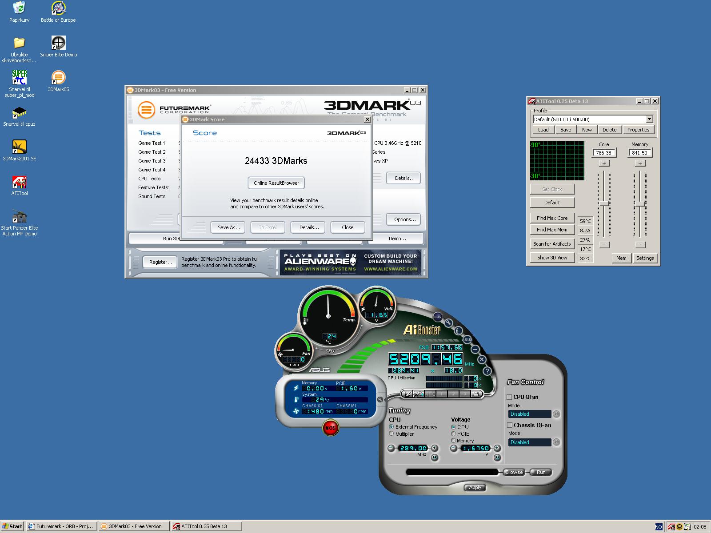Open Papirkurv recycle bin desktop icon

click(x=19, y=12)
